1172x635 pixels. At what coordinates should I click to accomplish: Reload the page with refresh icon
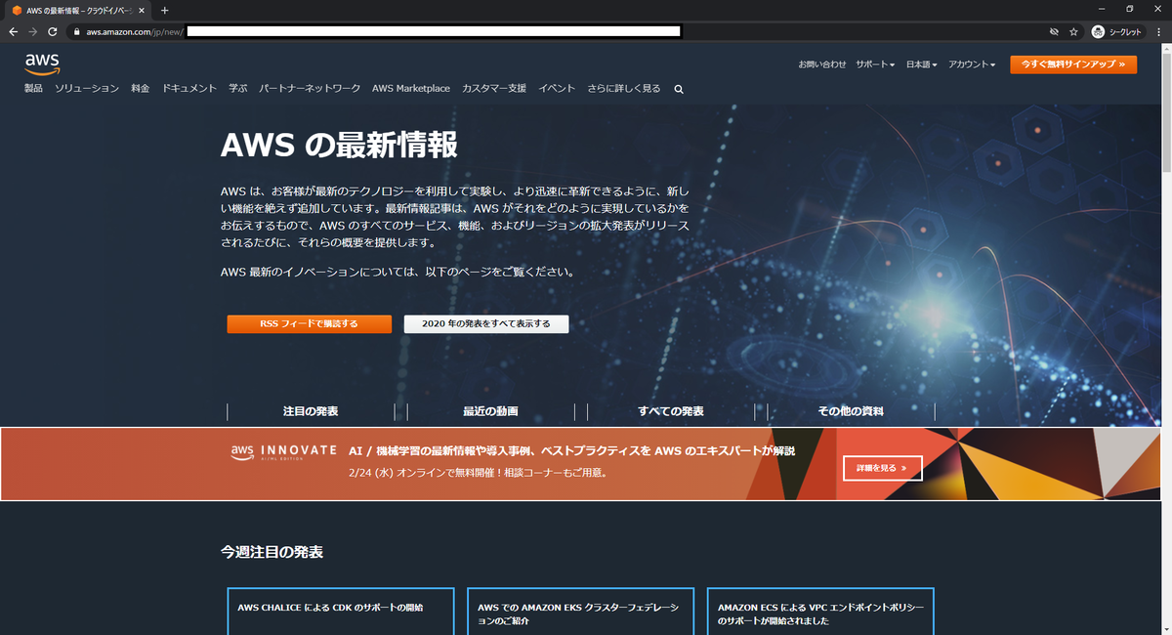pyautogui.click(x=53, y=31)
